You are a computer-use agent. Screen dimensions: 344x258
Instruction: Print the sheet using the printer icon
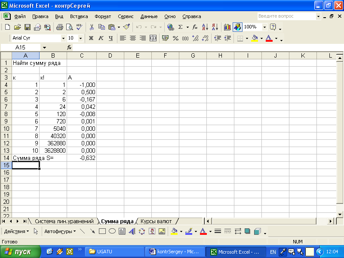point(59,27)
